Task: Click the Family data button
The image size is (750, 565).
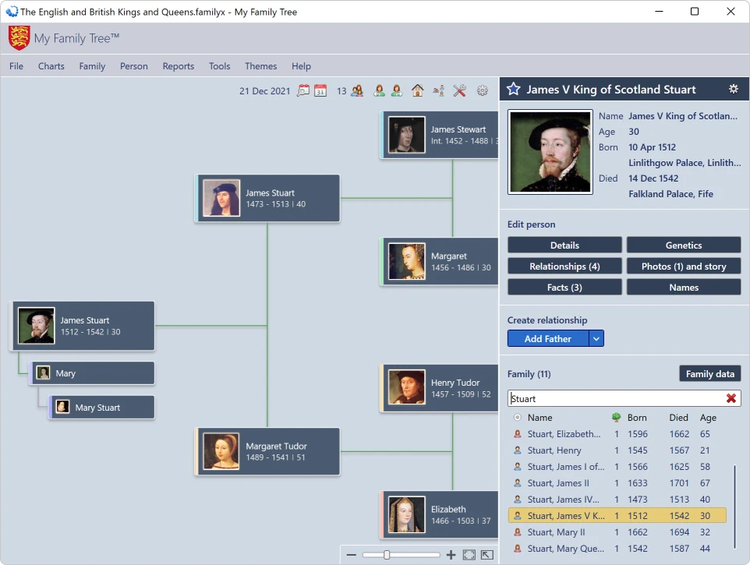Action: tap(709, 373)
